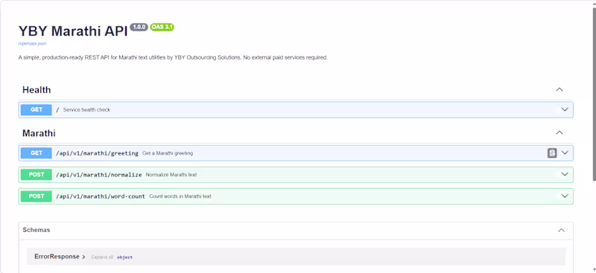Image resolution: width=596 pixels, height=273 pixels.
Task: Copy the greeting endpoint path icon
Action: pyautogui.click(x=552, y=152)
